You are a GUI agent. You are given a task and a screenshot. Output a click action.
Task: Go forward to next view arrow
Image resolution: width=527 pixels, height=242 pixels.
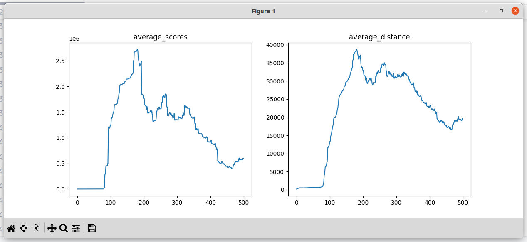pos(36,228)
